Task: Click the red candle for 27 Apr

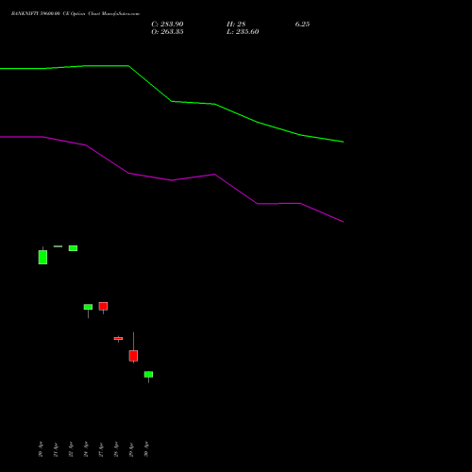Action: click(103, 306)
